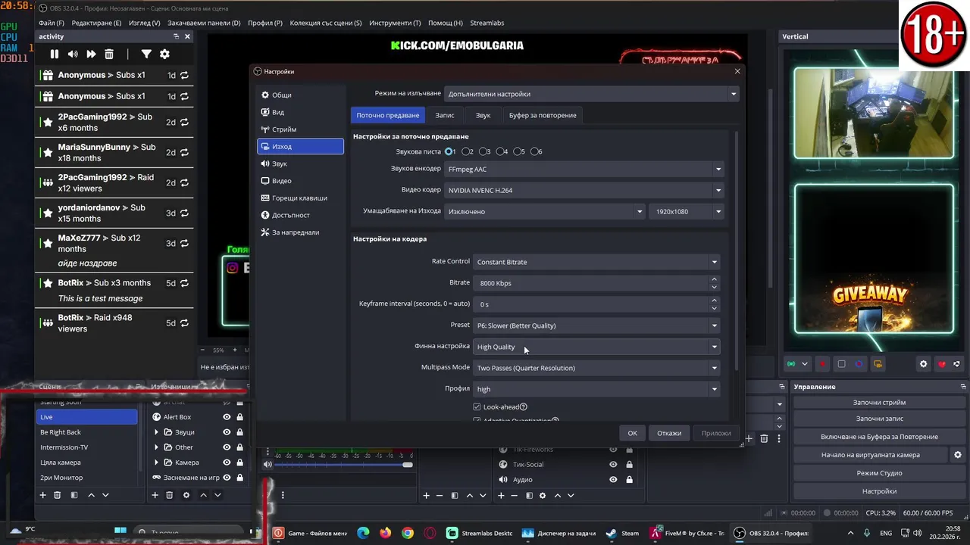Click the settings gear in Vertical panel

coord(923,364)
